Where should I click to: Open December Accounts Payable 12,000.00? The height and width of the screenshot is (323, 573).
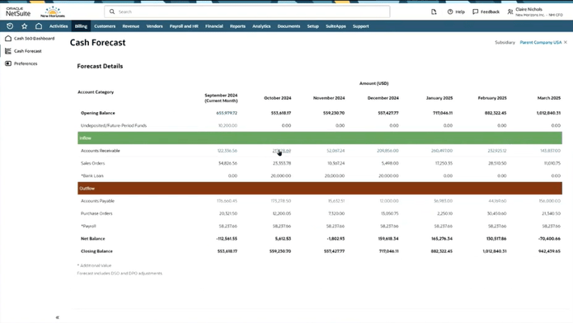pos(389,201)
